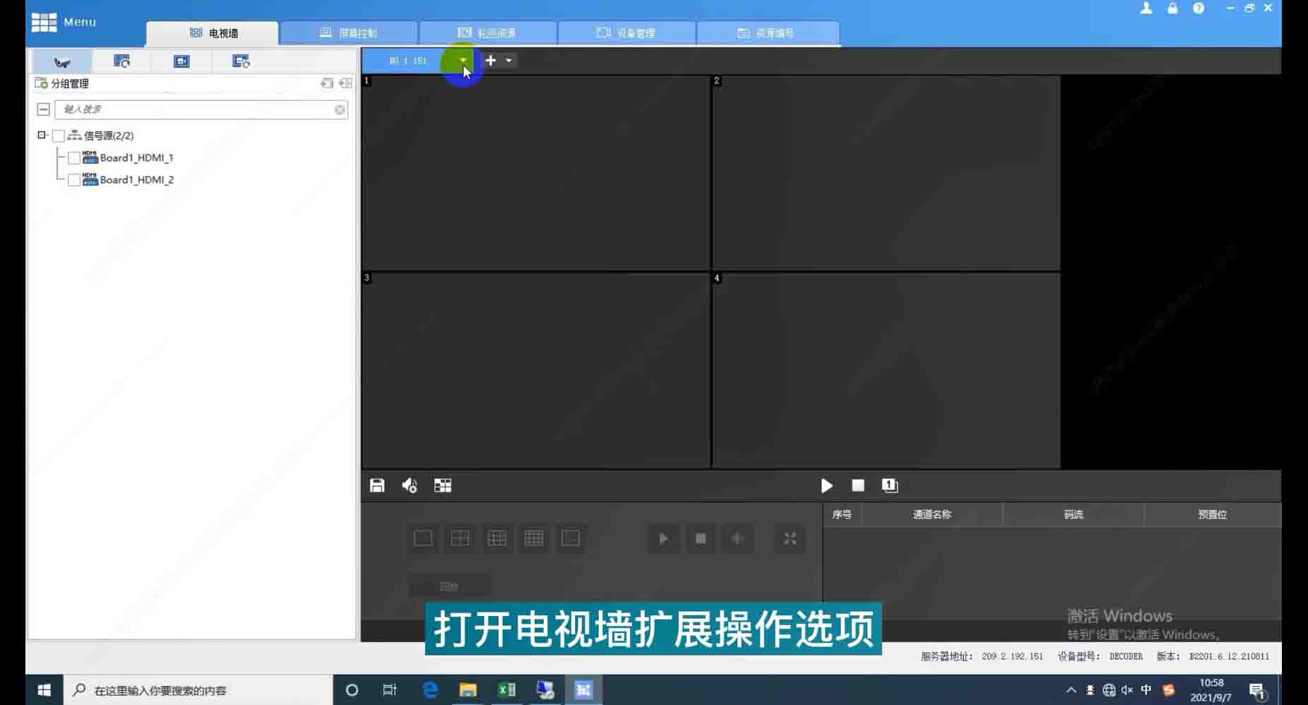Switch to the 屏幕控制 tab

348,32
